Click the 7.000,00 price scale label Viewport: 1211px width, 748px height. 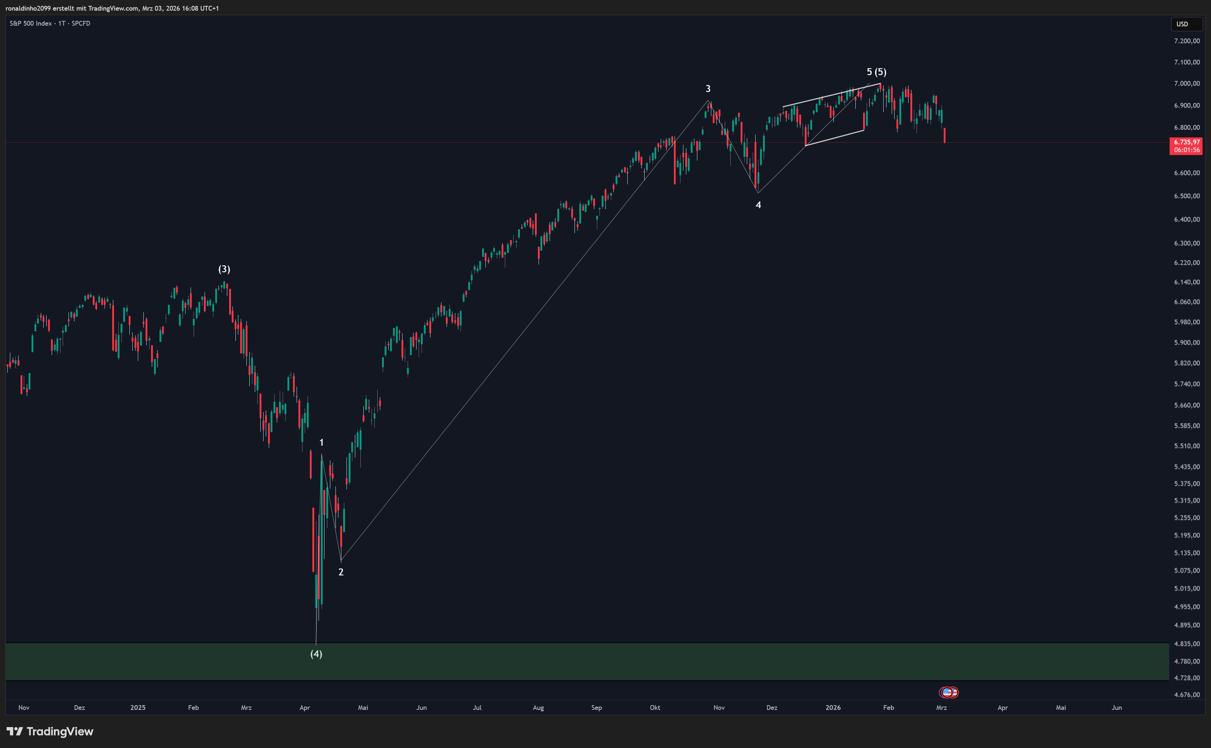point(1186,83)
